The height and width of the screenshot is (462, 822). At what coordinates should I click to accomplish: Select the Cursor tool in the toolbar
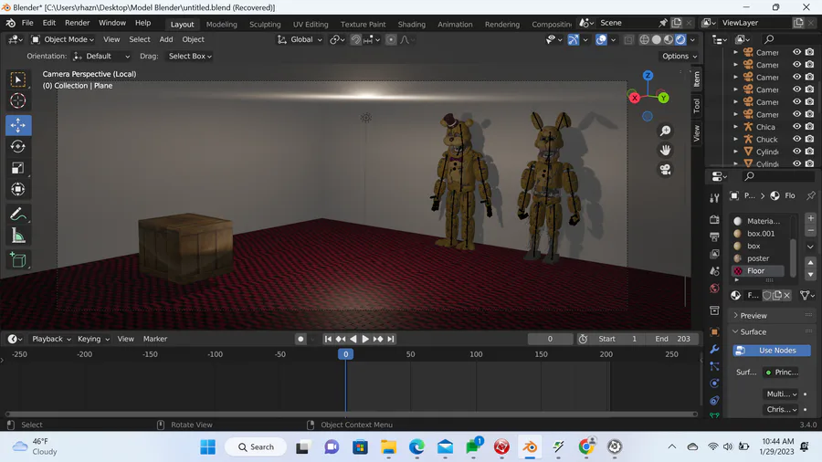tap(18, 101)
